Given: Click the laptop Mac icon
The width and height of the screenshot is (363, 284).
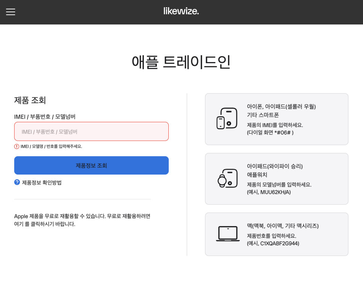Looking at the screenshot, I should [228, 234].
